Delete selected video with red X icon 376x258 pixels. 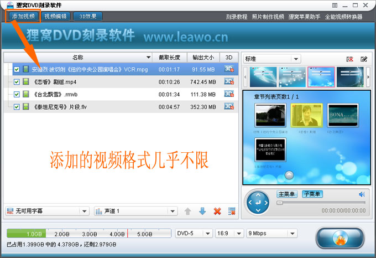point(217,211)
